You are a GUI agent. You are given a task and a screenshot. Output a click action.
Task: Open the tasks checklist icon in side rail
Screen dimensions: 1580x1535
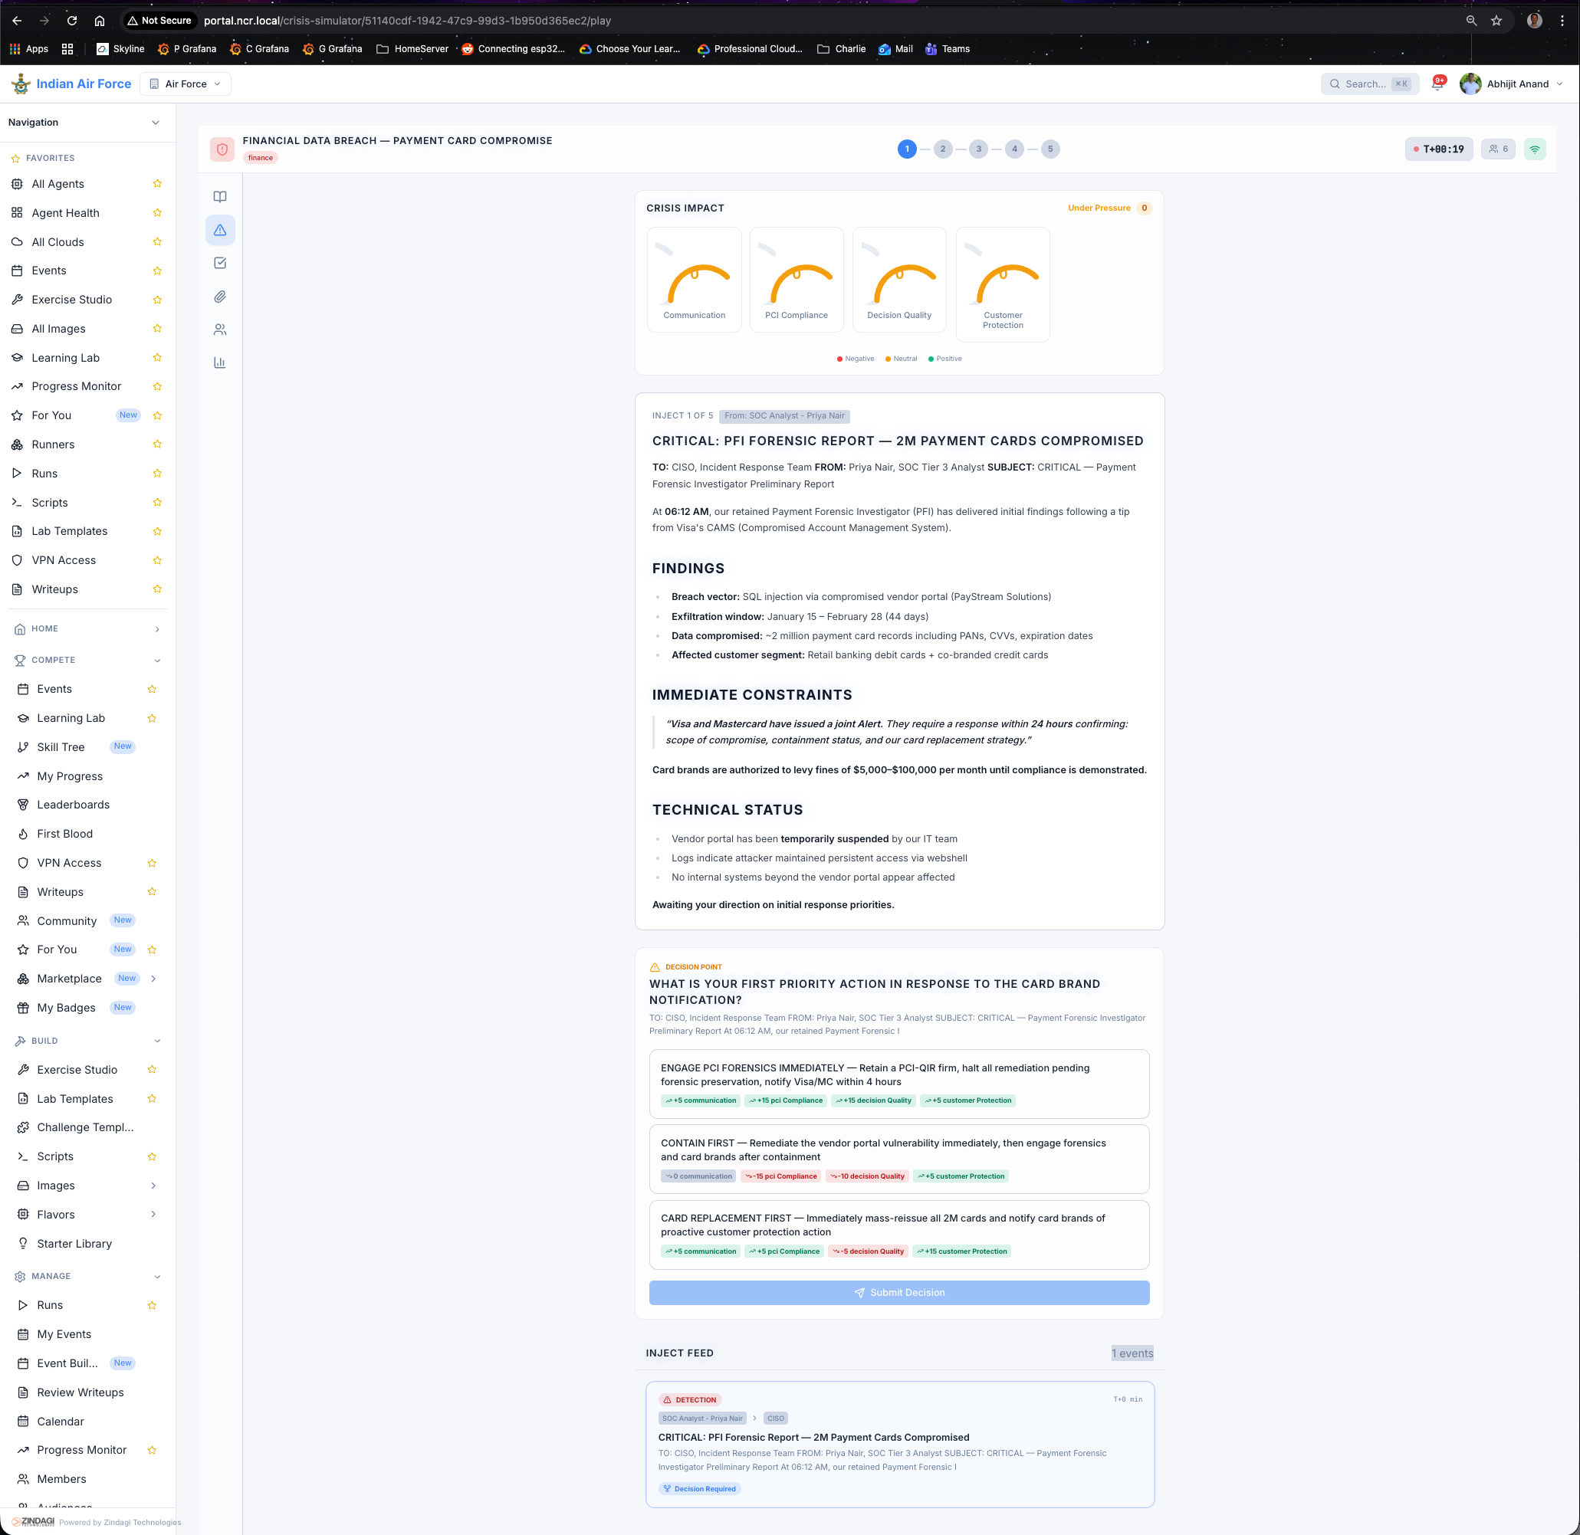219,263
